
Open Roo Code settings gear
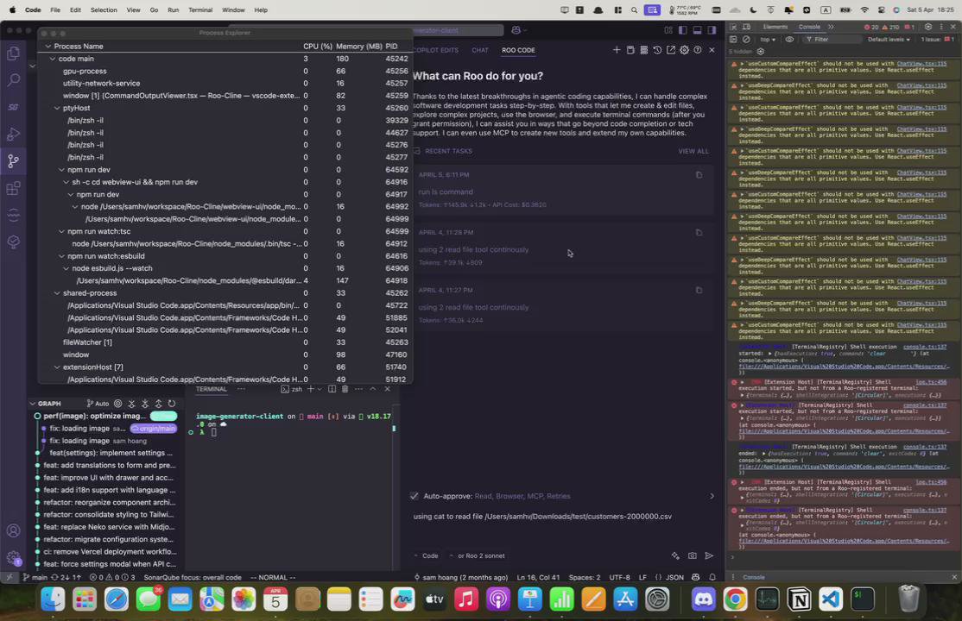[x=684, y=50]
